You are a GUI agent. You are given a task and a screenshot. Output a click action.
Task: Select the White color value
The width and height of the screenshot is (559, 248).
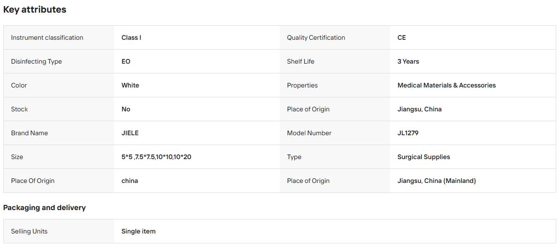130,85
